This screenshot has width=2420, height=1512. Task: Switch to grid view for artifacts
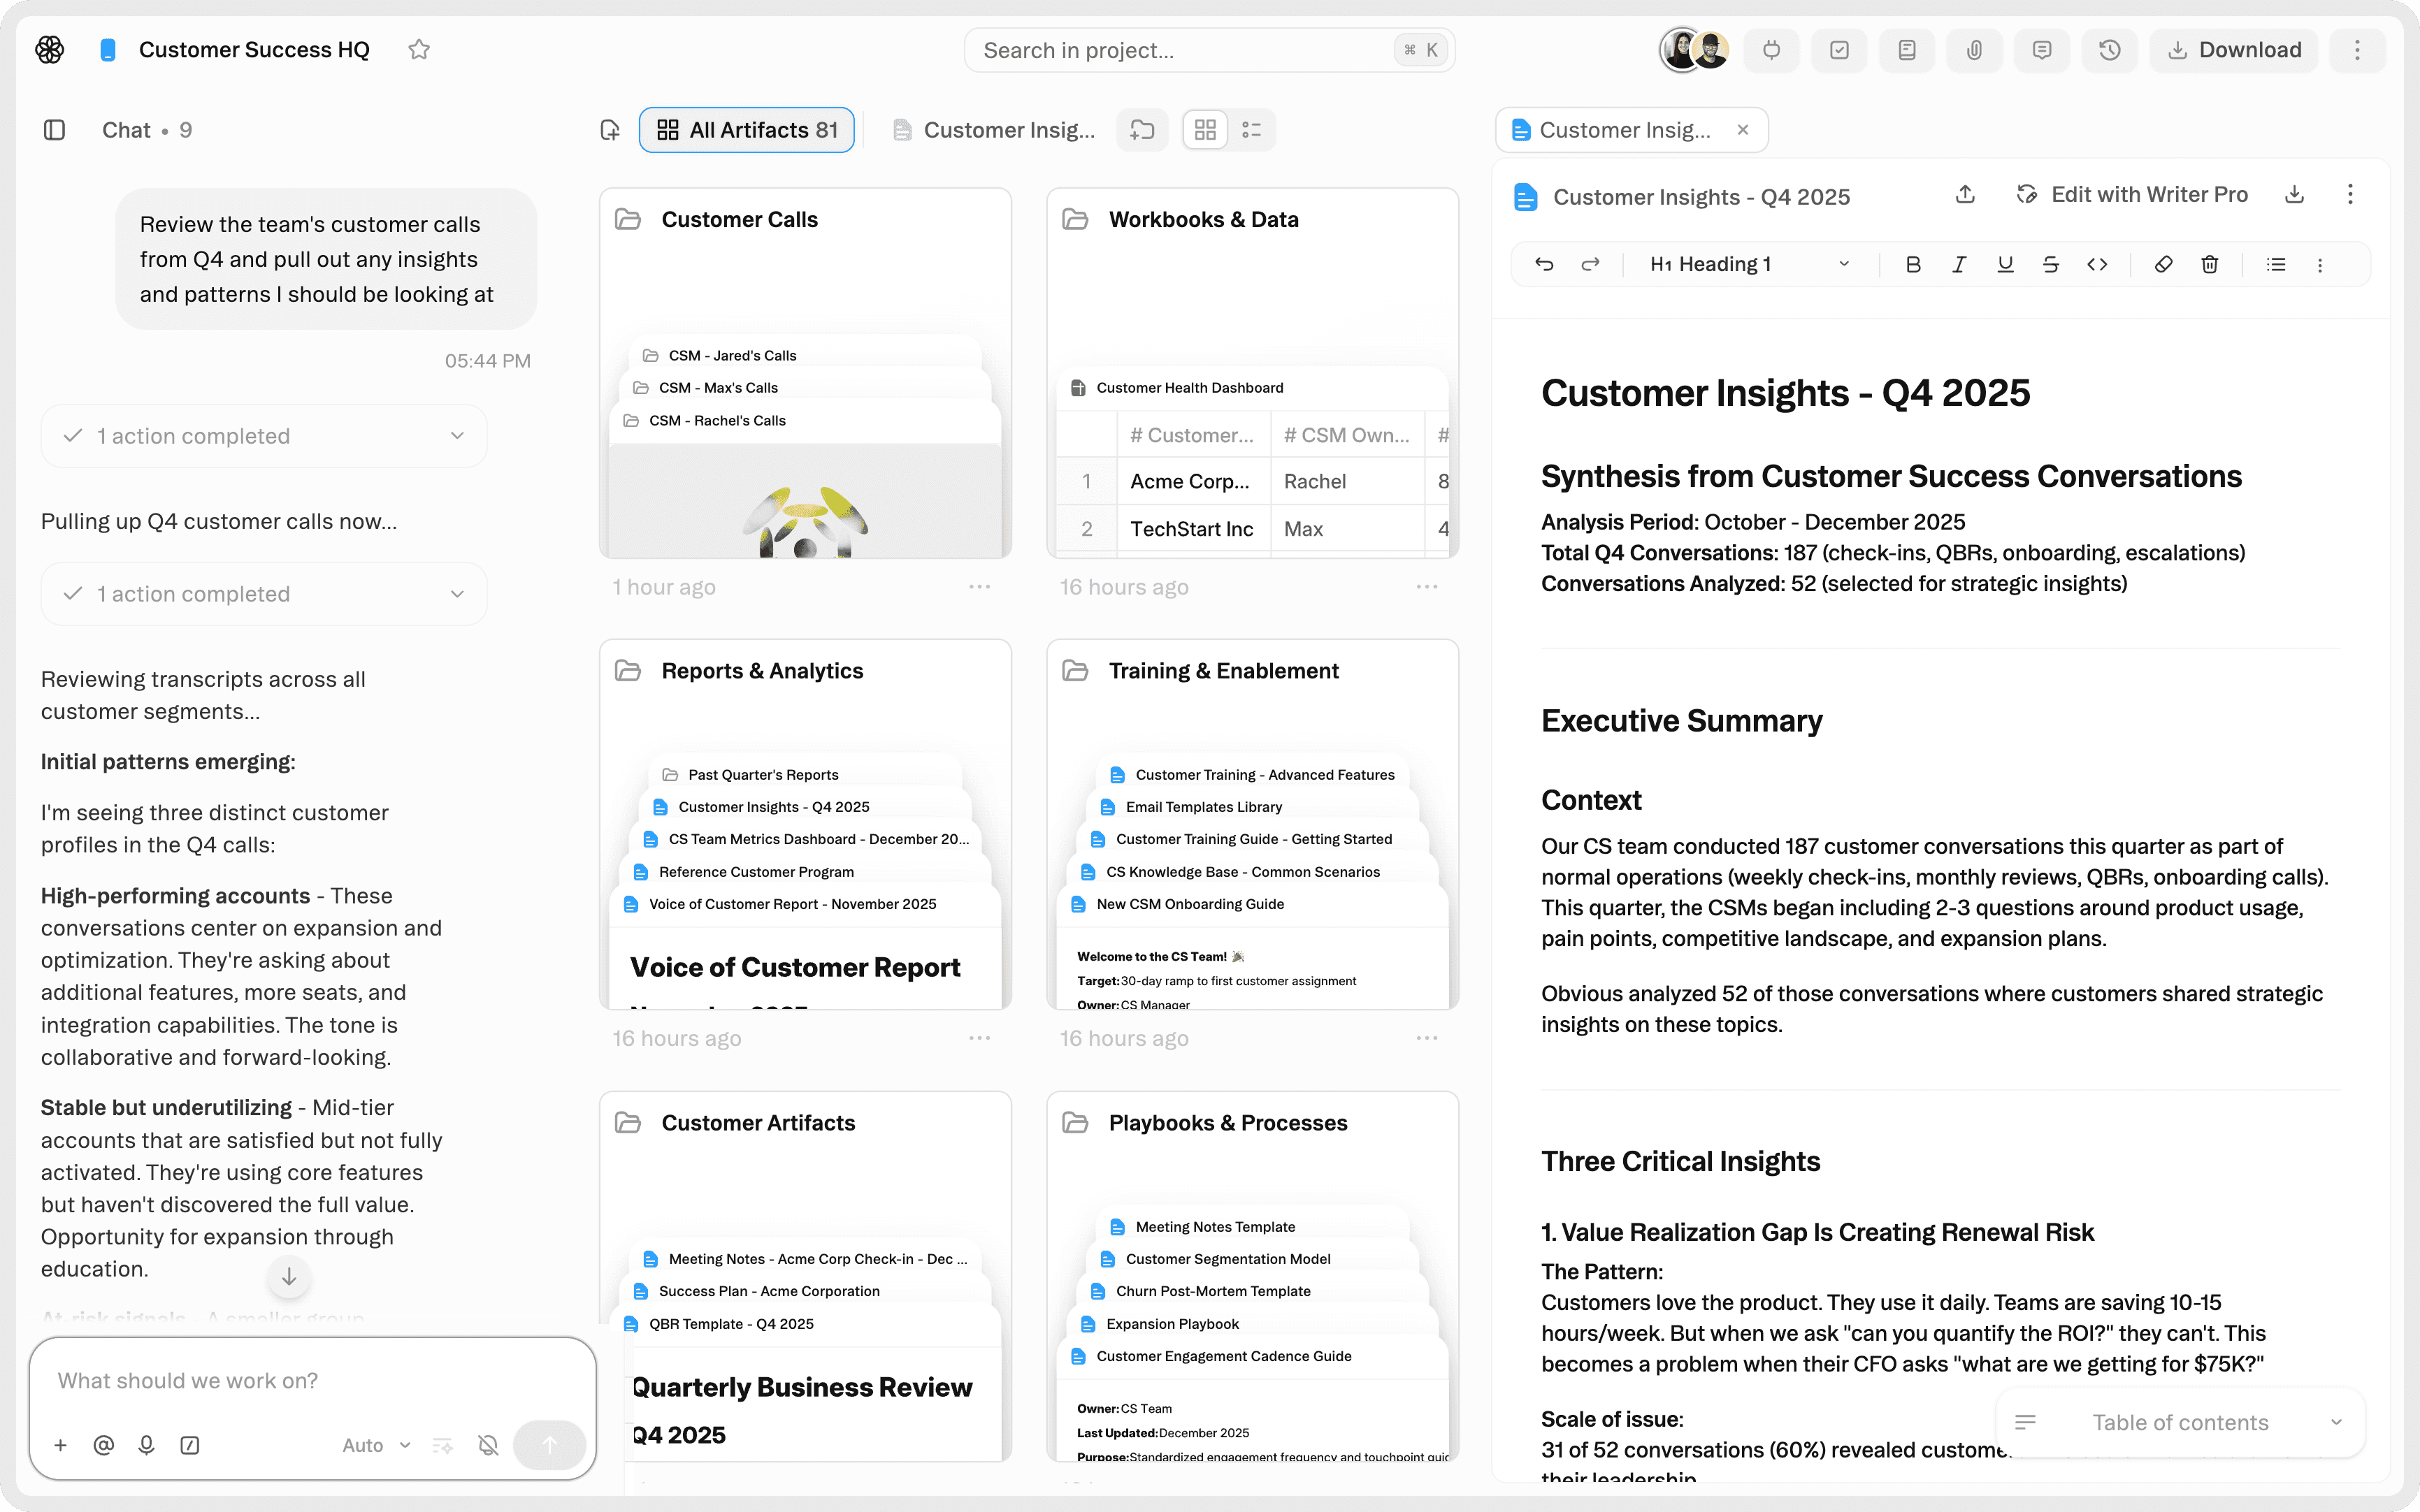pos(1206,130)
